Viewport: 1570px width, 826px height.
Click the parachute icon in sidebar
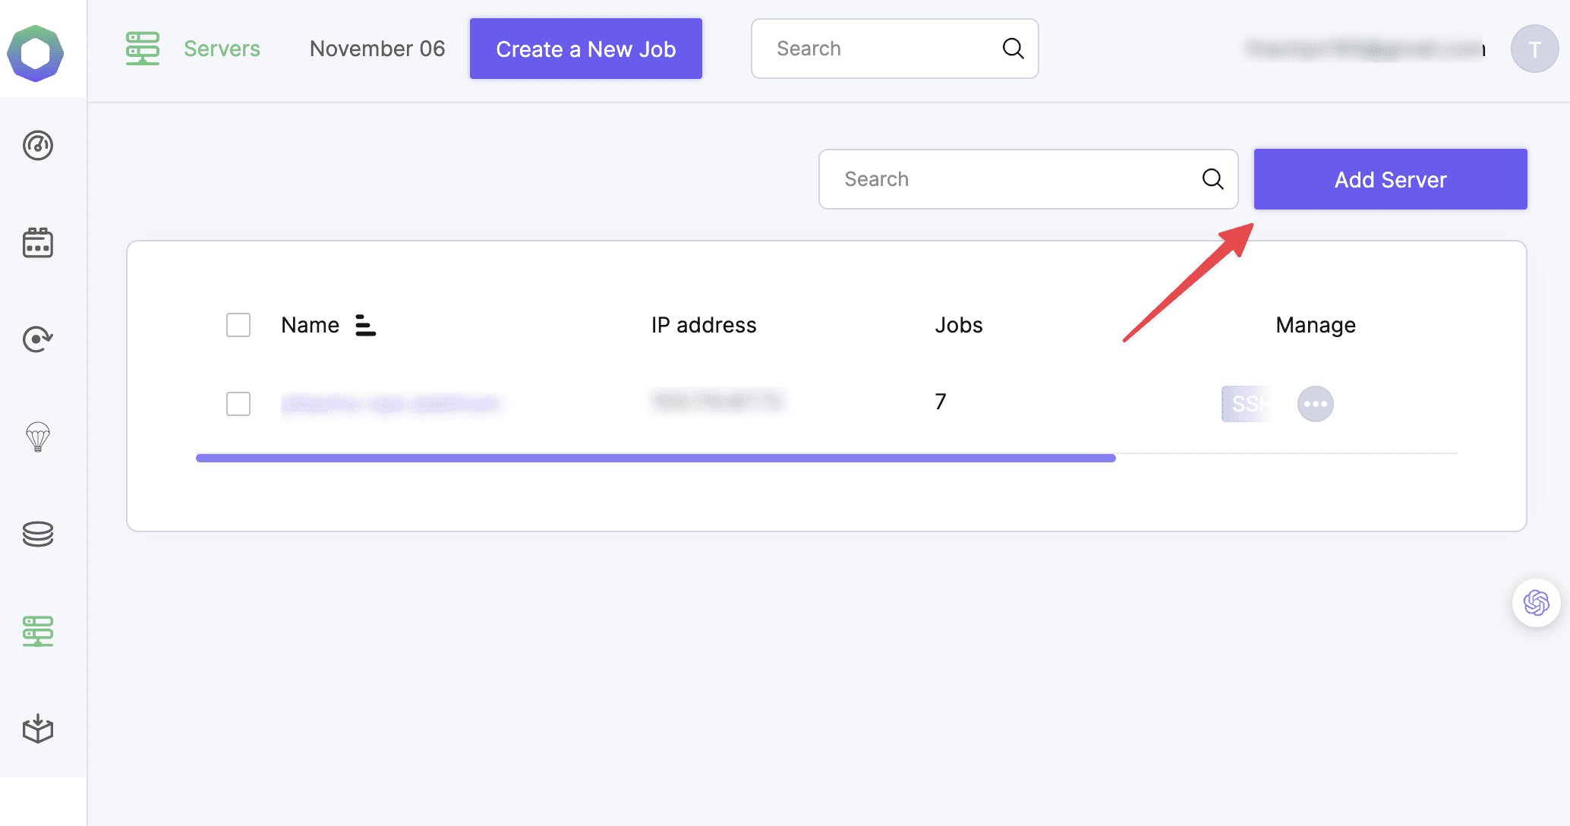[38, 437]
